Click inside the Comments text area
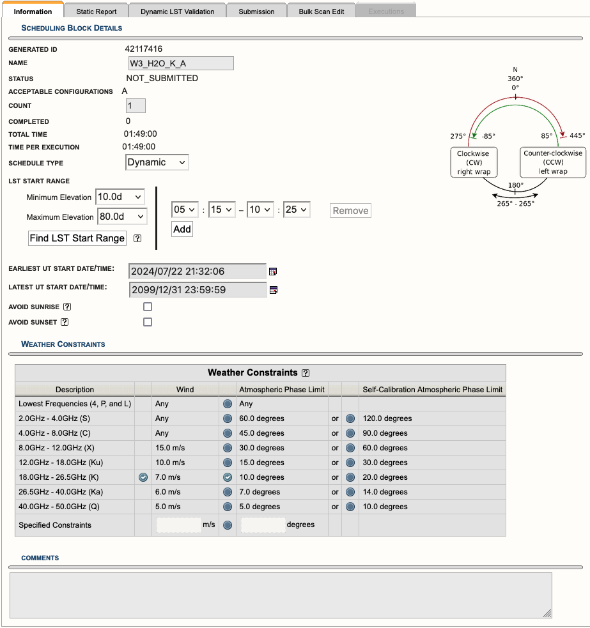 click(x=281, y=595)
